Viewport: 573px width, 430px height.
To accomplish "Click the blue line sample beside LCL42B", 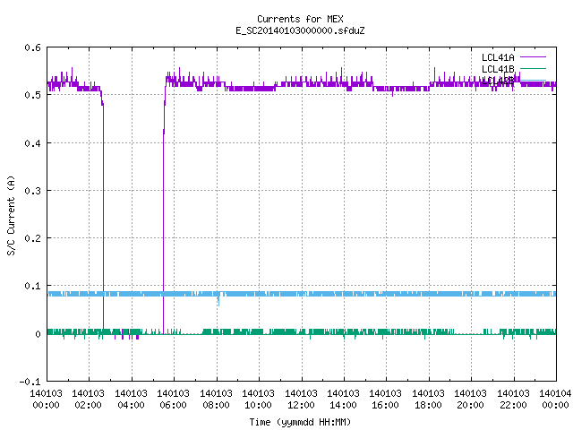I will (533, 80).
